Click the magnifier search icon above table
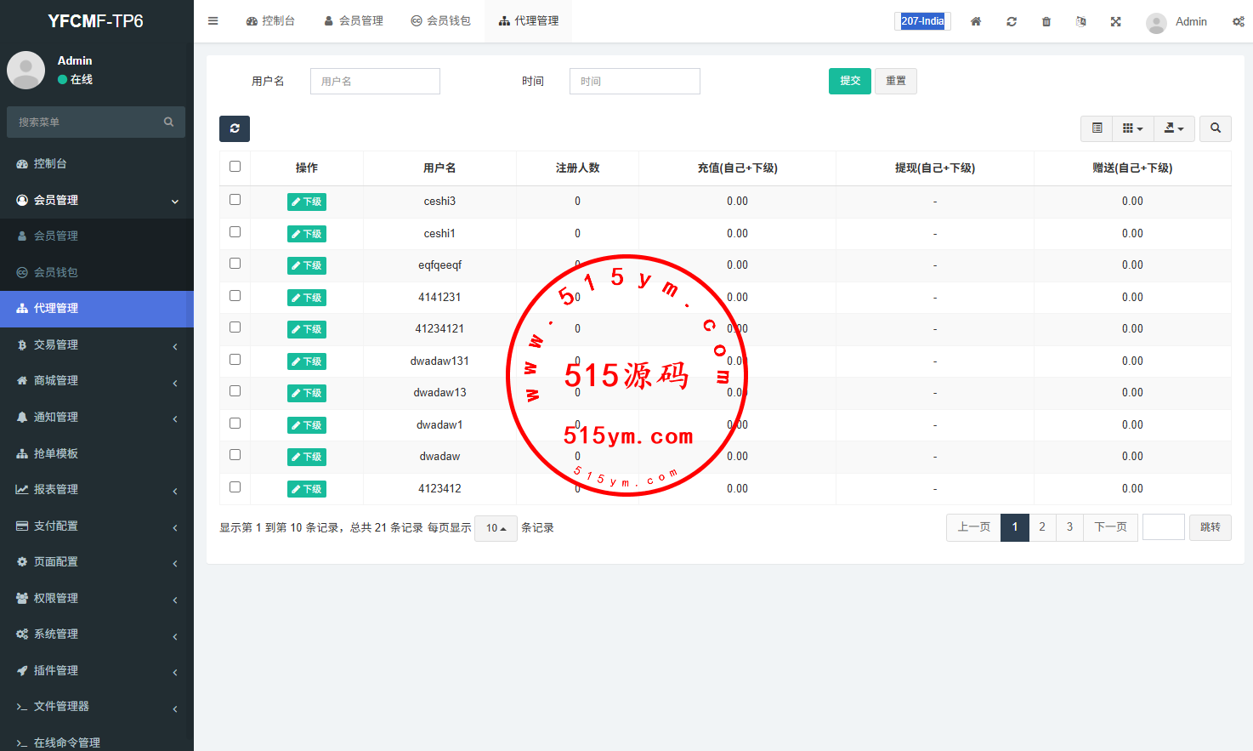Viewport: 1253px width, 751px height. (x=1216, y=128)
